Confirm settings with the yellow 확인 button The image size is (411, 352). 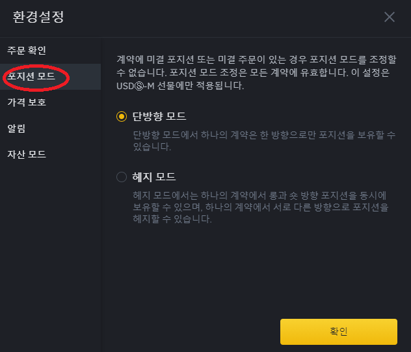point(339,332)
